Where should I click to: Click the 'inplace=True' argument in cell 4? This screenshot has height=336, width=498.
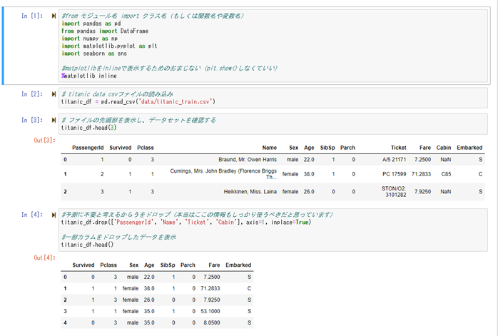(290, 223)
